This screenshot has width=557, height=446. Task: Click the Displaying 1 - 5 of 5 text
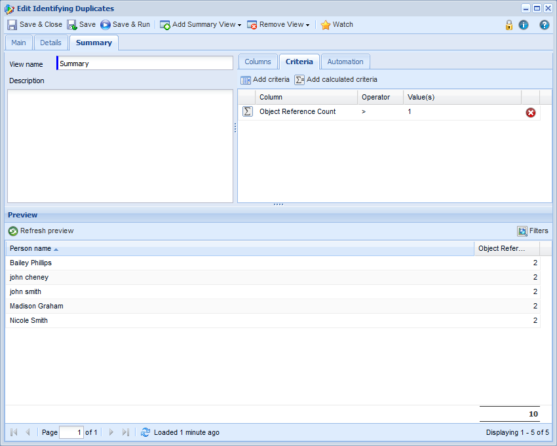click(x=517, y=432)
